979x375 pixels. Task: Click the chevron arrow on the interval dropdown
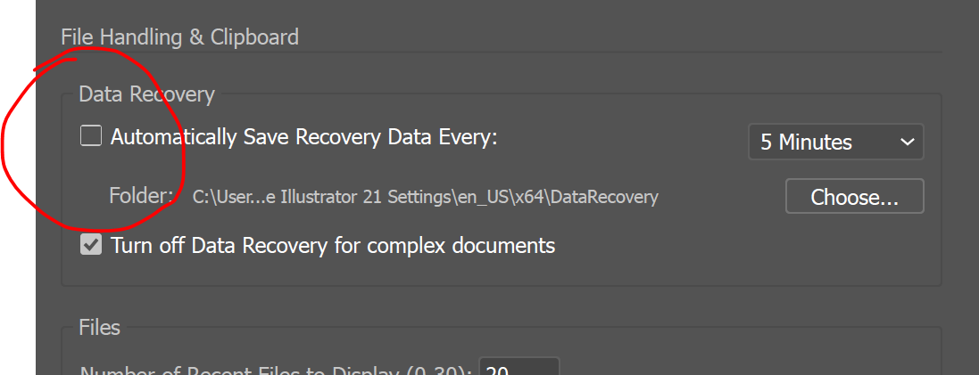tap(908, 143)
